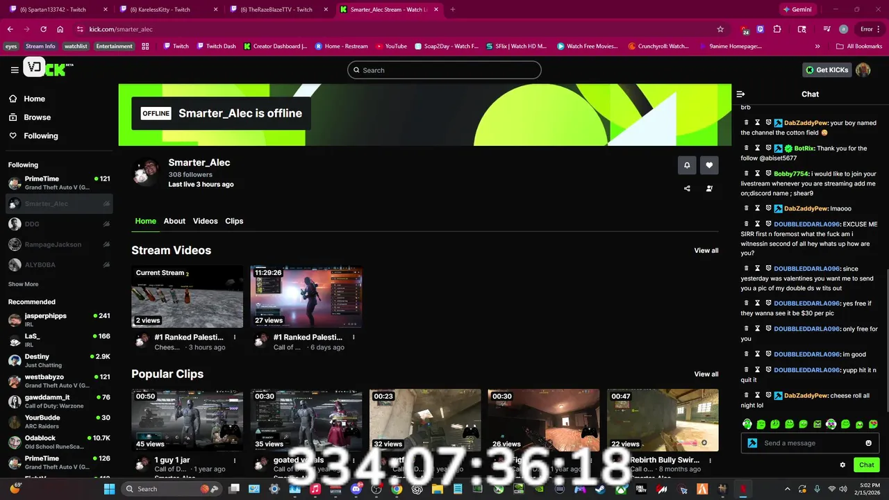Click the Netflix taskbar icon
Image resolution: width=889 pixels, height=500 pixels.
click(743, 489)
